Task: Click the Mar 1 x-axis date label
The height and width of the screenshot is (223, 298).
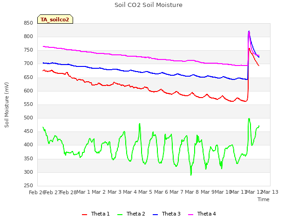Action: pos(83,192)
